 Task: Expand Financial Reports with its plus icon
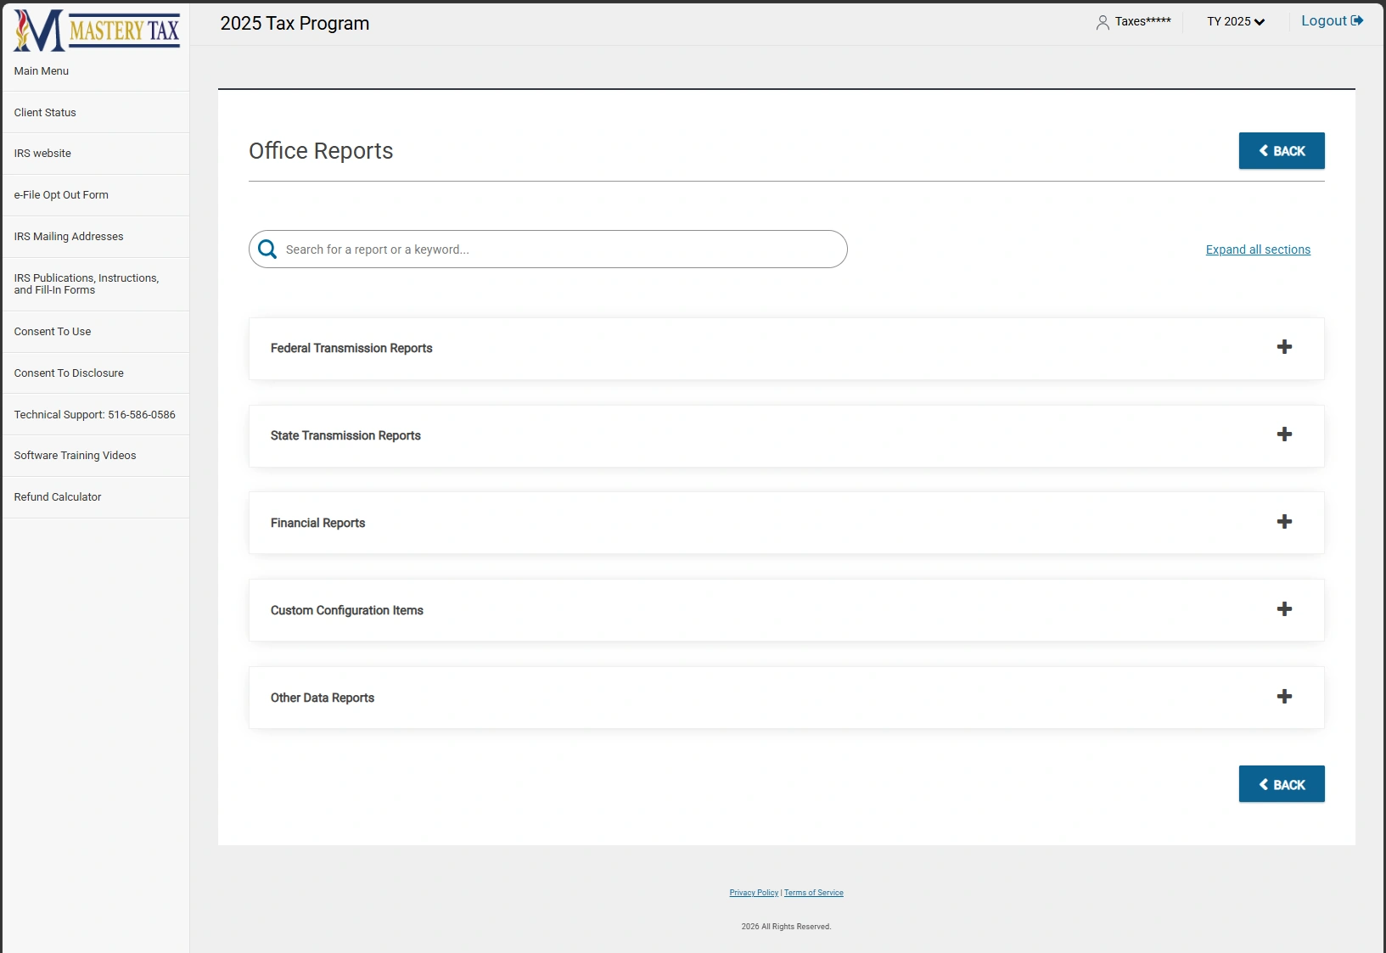[1284, 522]
